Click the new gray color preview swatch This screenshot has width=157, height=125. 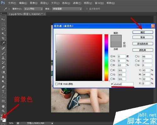pyautogui.click(x=116, y=38)
